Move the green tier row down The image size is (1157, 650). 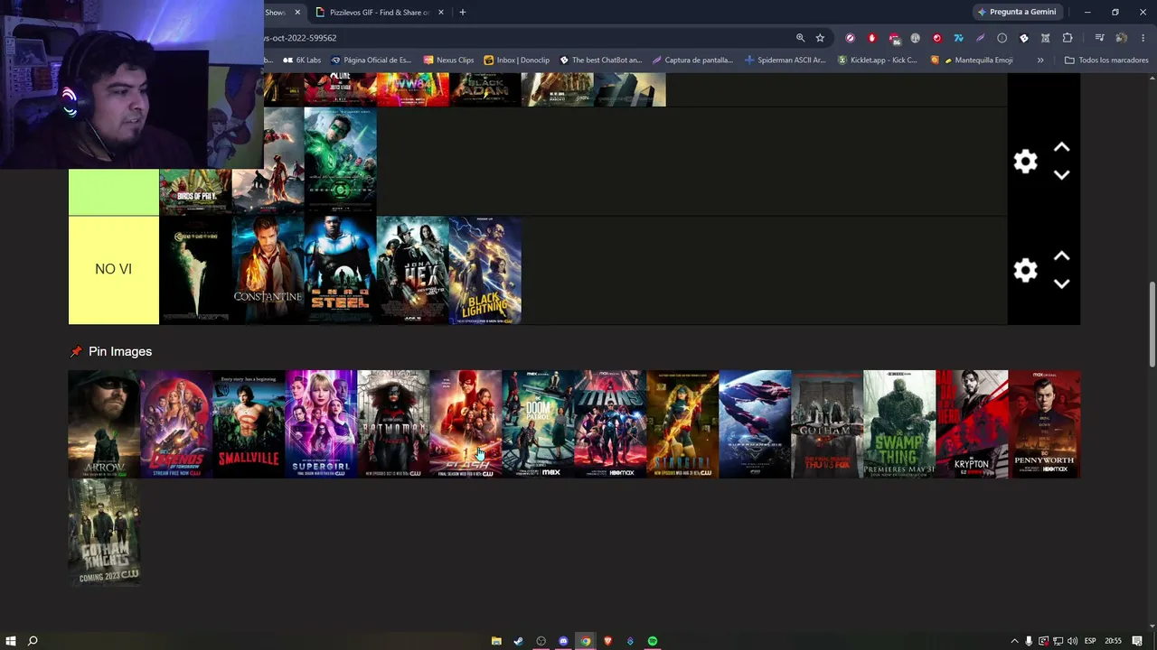[1062, 175]
